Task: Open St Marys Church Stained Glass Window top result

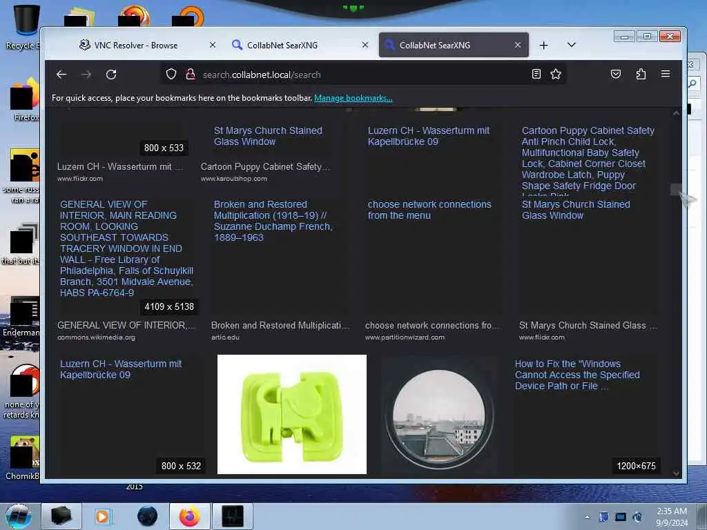Action: [268, 136]
